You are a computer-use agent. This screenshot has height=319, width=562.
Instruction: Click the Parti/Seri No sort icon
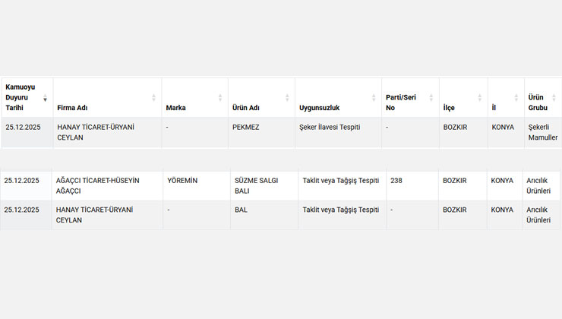pos(431,98)
